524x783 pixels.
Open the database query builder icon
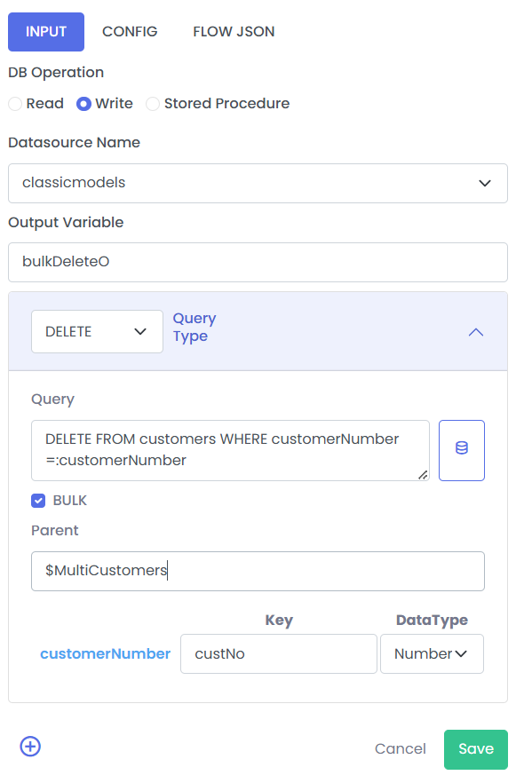click(x=462, y=450)
